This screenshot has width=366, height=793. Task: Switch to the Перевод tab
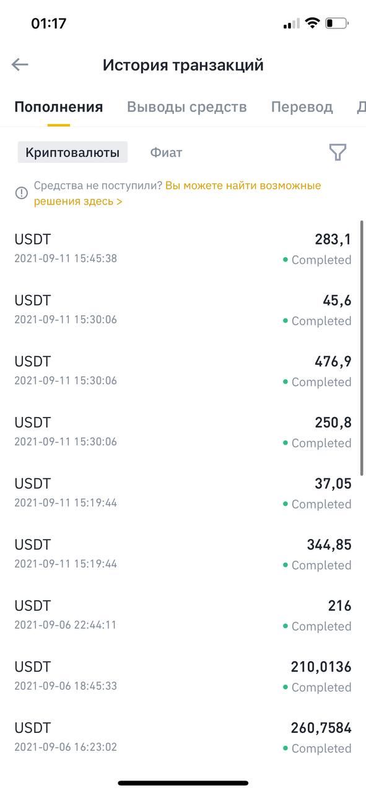[x=302, y=107]
